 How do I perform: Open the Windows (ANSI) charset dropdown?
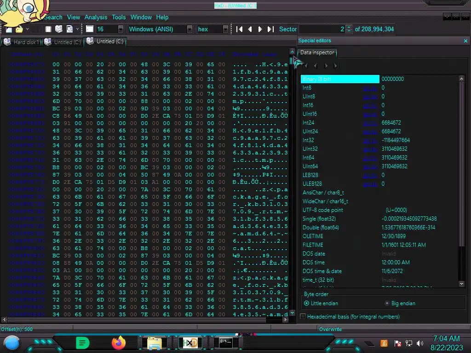[x=190, y=29]
